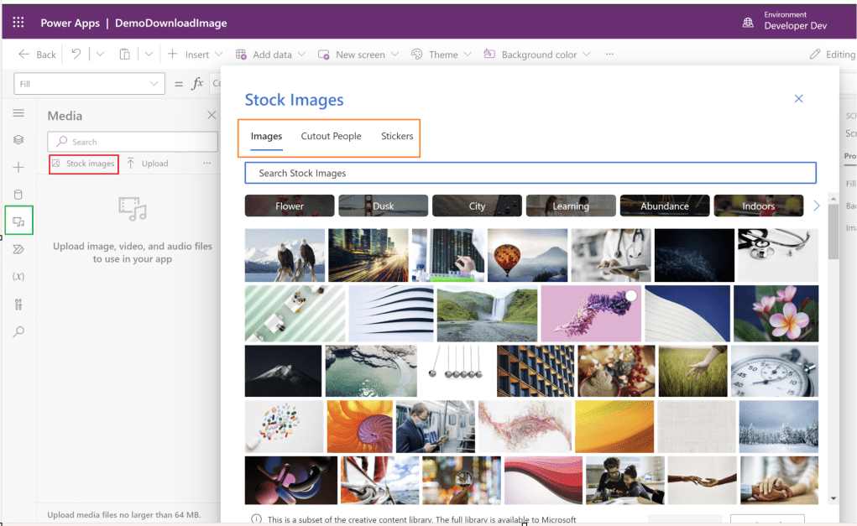Open the Advanced tools sidebar icon
The image size is (857, 526).
tap(18, 304)
